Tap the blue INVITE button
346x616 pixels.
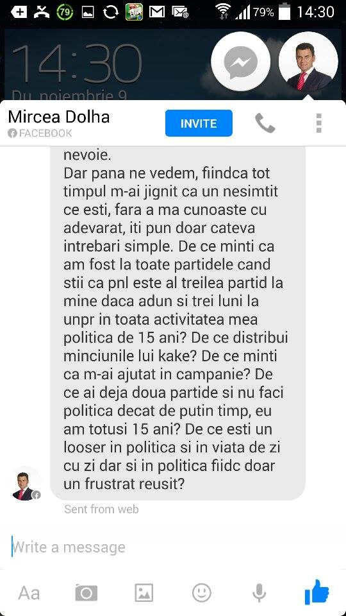coord(199,123)
